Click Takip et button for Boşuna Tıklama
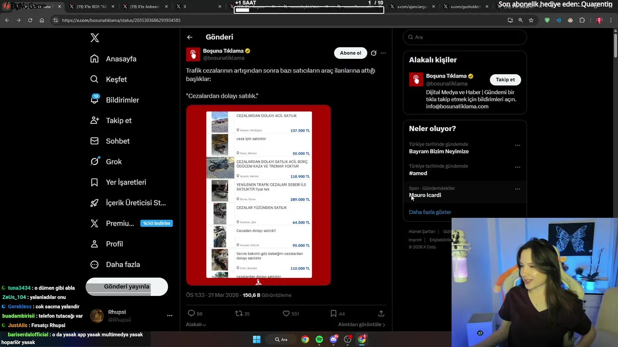Viewport: 618px width, 347px height. [506, 80]
